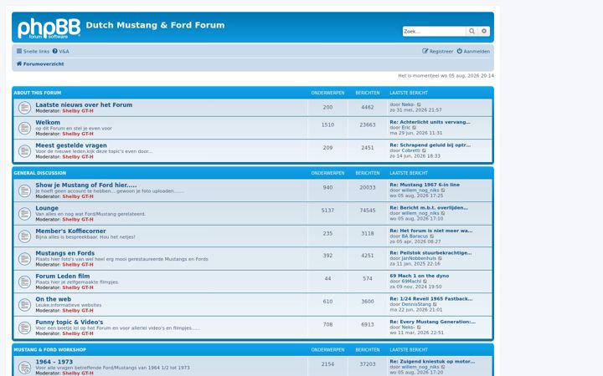Viewport: 603px width, 376px height.
Task: Click Aanmelden to log in
Action: [473, 51]
